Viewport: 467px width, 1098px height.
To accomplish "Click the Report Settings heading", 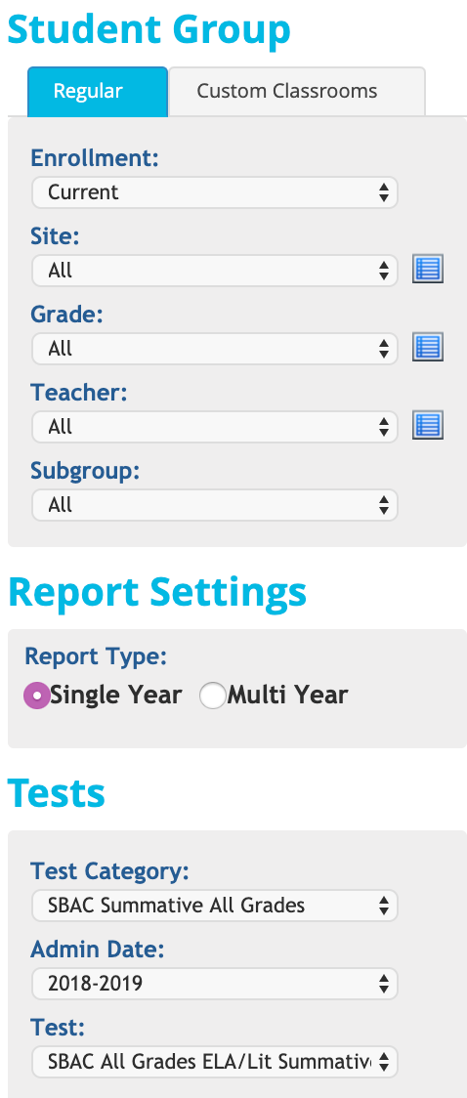I will tap(157, 592).
